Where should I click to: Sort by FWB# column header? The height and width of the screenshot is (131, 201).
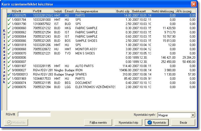tap(43, 11)
